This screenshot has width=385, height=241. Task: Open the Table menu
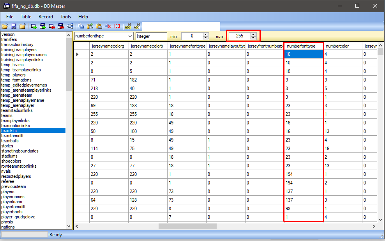click(x=26, y=17)
